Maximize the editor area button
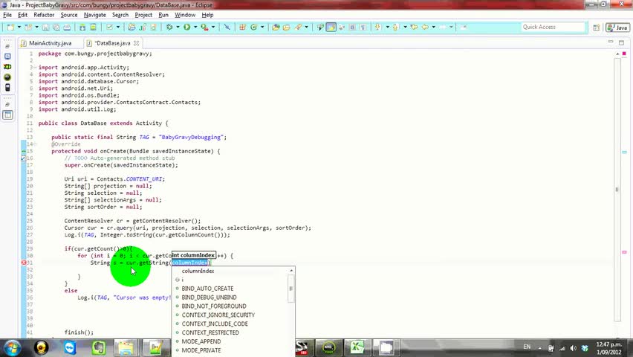Viewport: 633px width, 357px height. tap(621, 42)
